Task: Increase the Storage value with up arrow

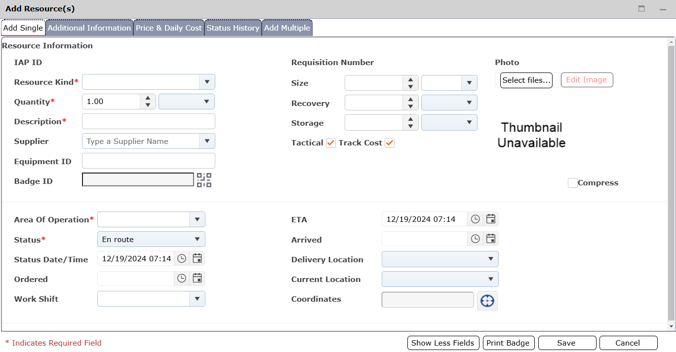Action: pos(410,119)
